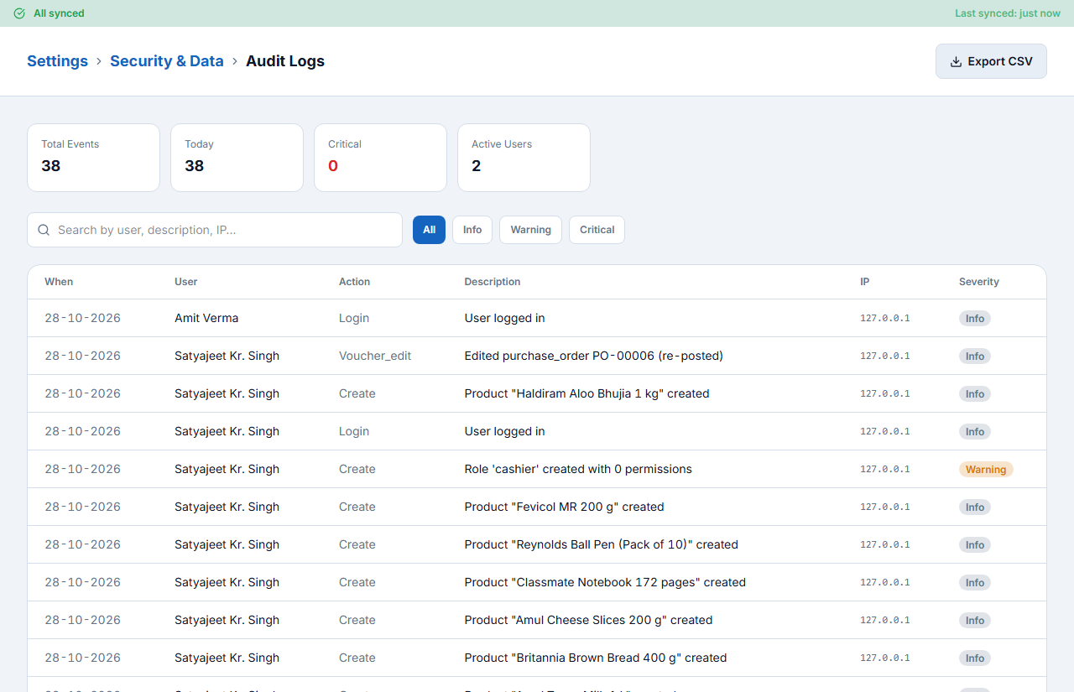Click the user name Amit Verma
Viewport: 1074px width, 692px height.
pyautogui.click(x=206, y=318)
